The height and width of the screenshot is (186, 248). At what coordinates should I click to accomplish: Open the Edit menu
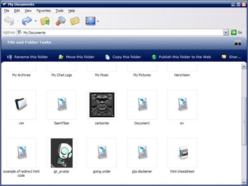[17, 10]
